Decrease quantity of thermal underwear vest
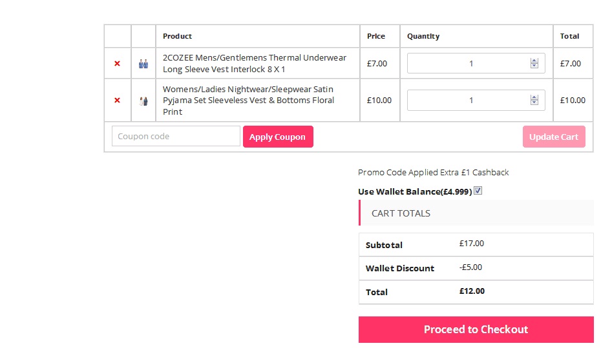This screenshot has height=348, width=601. click(x=534, y=66)
